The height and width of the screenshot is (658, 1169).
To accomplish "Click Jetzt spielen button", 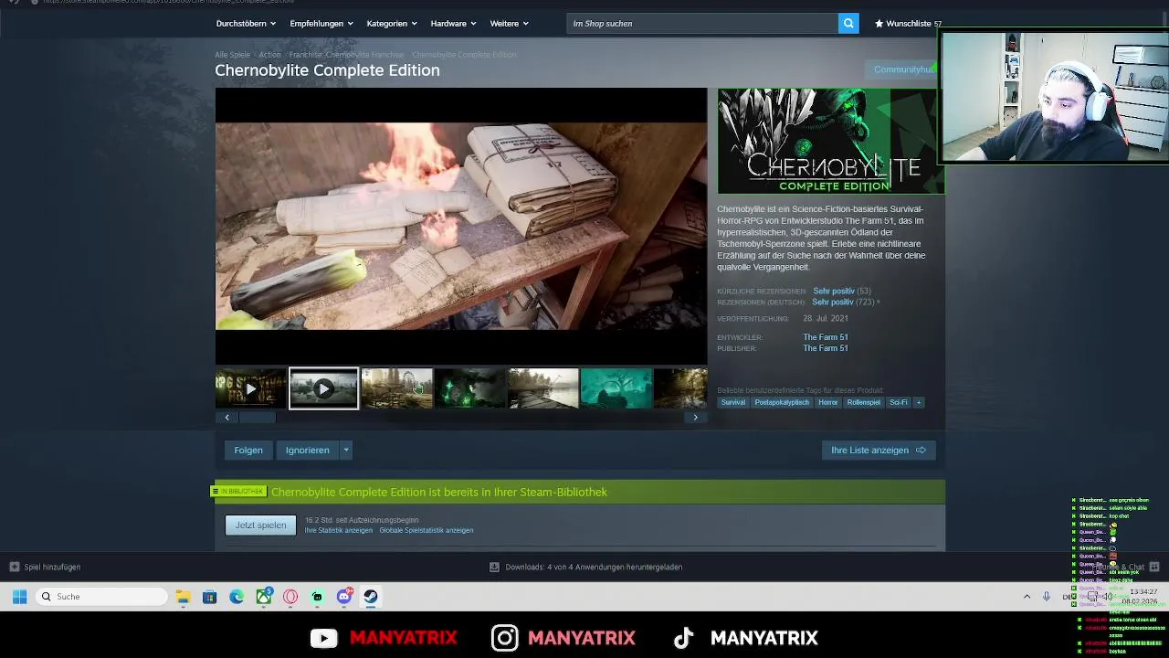I will click(260, 525).
